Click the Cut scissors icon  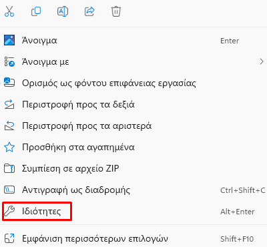(x=9, y=11)
